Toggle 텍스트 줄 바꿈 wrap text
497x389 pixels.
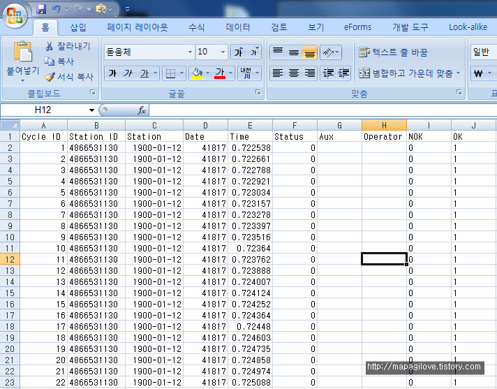393,52
